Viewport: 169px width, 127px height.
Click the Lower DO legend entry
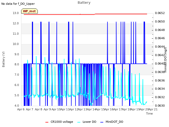point(87,122)
